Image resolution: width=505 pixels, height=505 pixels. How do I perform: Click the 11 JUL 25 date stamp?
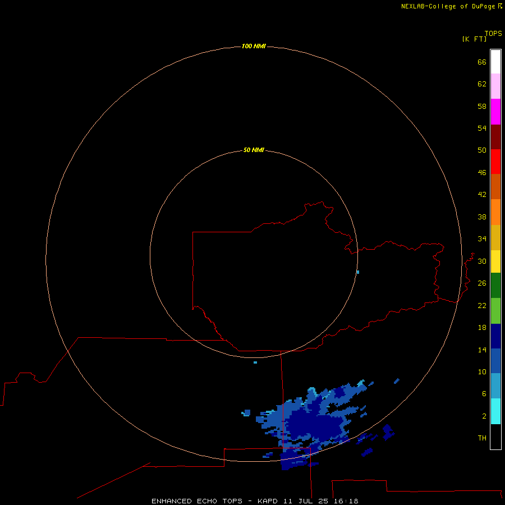(306, 501)
